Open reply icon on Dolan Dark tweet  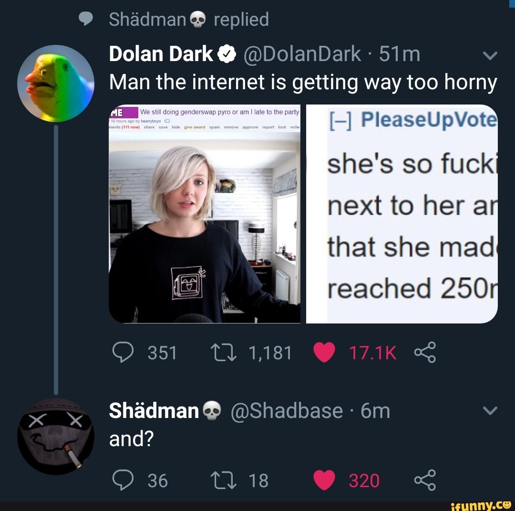pos(123,352)
